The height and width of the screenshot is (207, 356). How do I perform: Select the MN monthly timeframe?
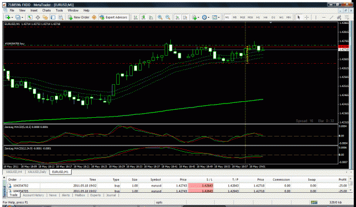(289, 17)
